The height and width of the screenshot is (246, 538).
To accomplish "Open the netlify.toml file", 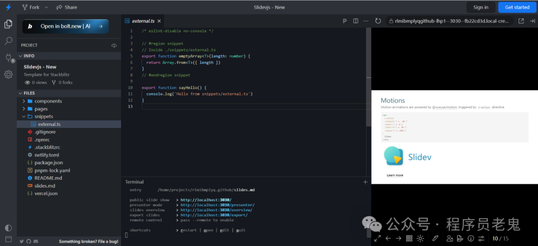I will (x=69, y=155).
